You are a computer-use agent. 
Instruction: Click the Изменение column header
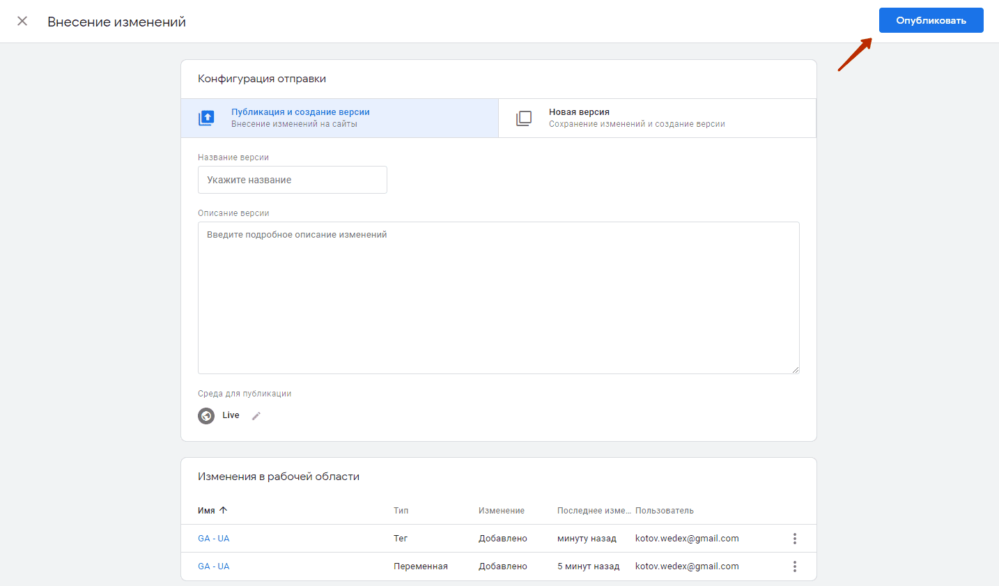coord(502,511)
